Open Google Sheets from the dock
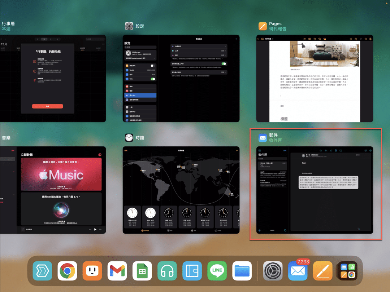Viewport: 390px width, 292px height. click(142, 271)
